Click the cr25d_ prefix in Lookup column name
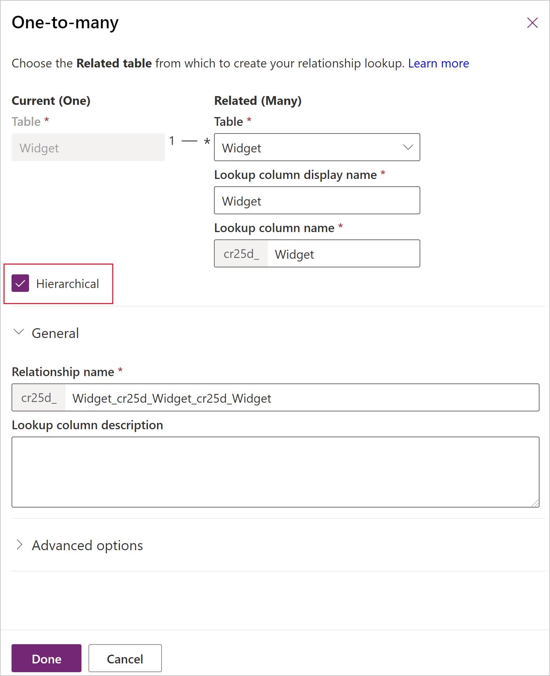This screenshot has height=676, width=550. (241, 253)
